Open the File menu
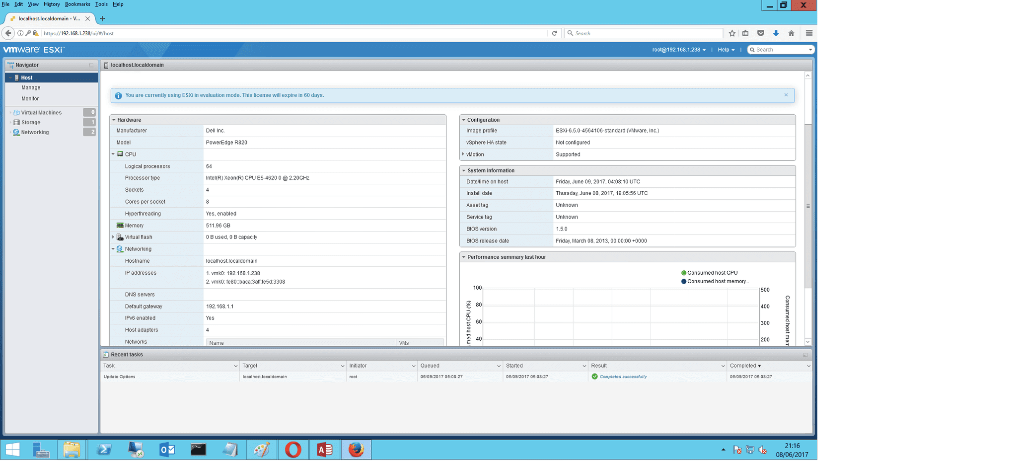The width and height of the screenshot is (1017, 461). 5,4
